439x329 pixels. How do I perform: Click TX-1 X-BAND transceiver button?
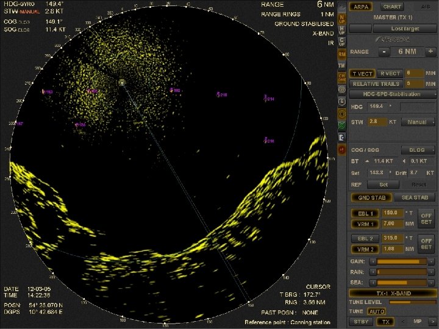click(x=393, y=294)
